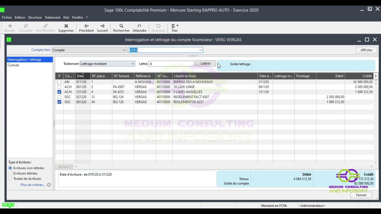Open the Traitement menu
381x214 pixels.
[x=52, y=18]
